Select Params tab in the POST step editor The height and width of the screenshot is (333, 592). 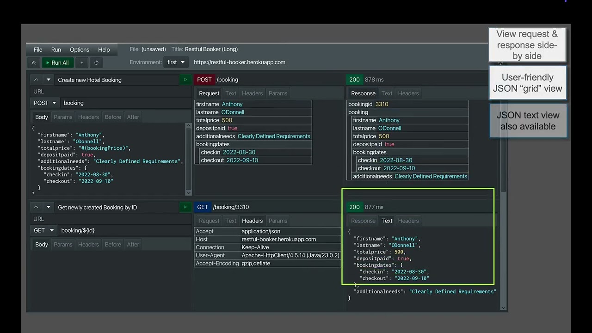point(63,117)
